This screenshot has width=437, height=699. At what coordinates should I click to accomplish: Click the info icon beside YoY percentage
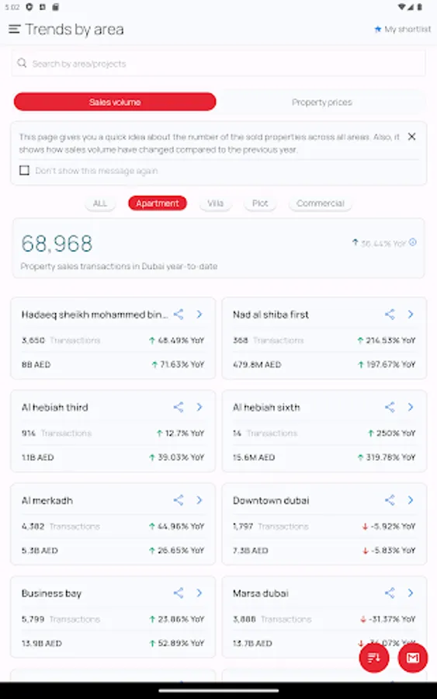(413, 242)
